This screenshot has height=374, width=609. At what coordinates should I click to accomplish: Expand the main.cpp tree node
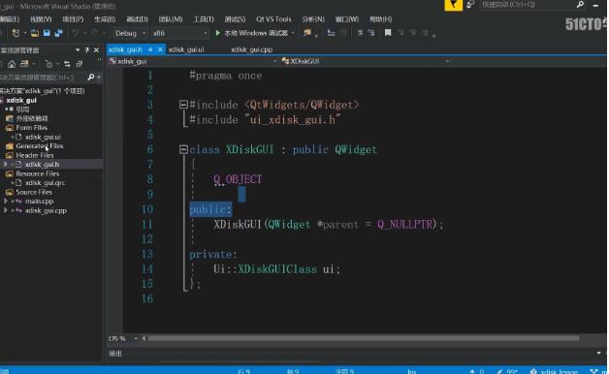coord(6,201)
